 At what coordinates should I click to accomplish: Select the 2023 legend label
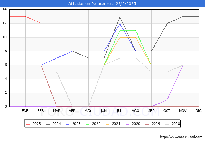[76, 124]
